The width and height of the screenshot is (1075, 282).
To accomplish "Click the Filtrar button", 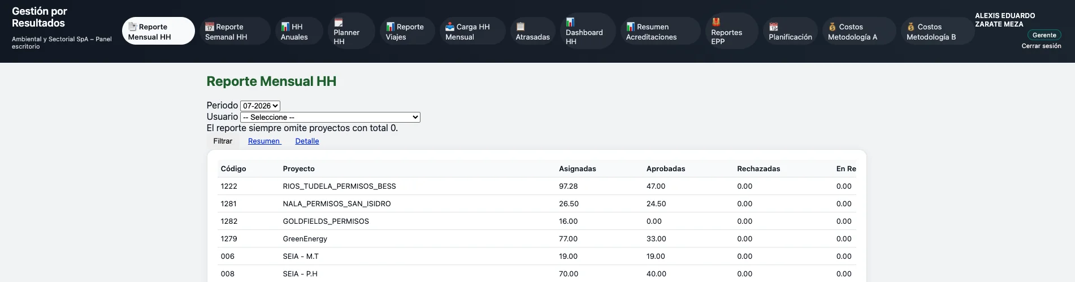I will pyautogui.click(x=223, y=141).
